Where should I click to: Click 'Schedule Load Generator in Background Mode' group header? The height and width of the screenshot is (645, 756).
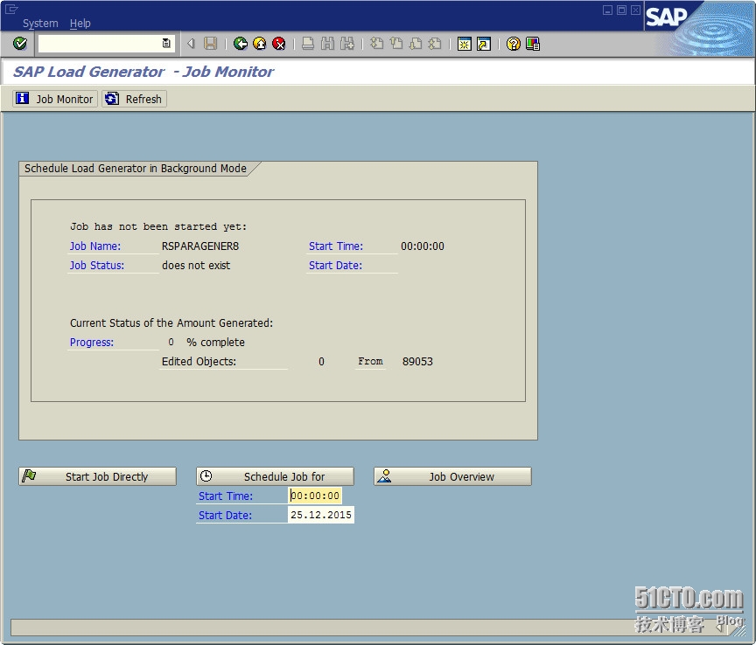[136, 168]
